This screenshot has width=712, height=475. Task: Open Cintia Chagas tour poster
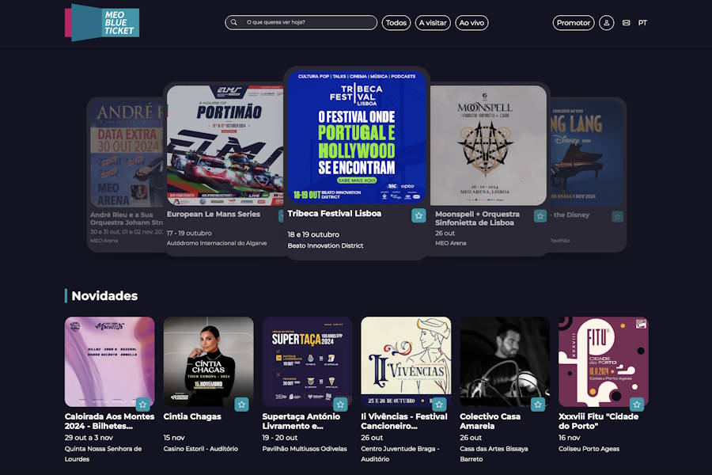[208, 362]
